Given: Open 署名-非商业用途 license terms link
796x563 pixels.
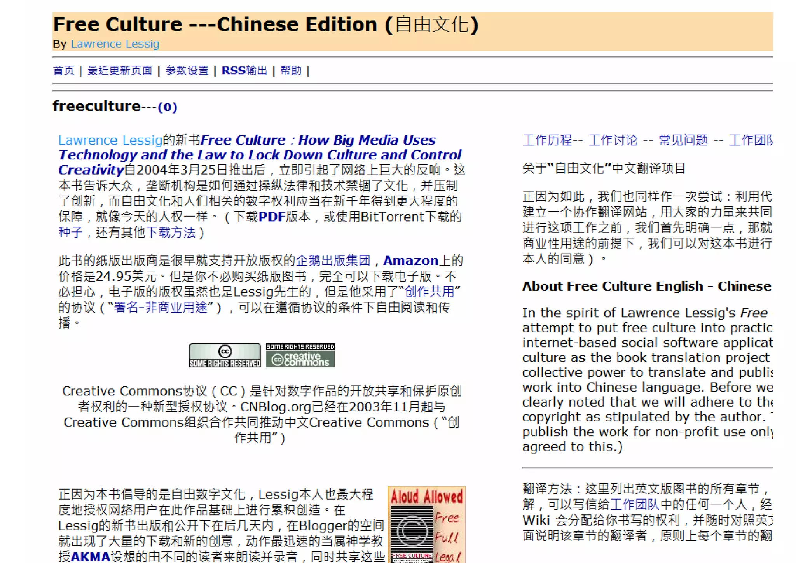Looking at the screenshot, I should (160, 307).
